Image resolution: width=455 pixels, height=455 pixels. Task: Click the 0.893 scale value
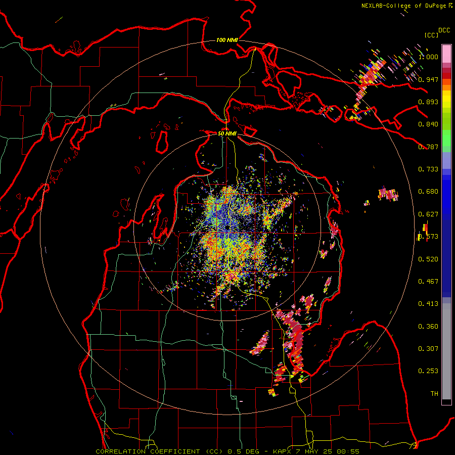pos(428,102)
